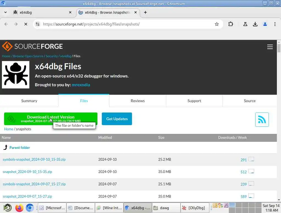Close the Browse /snapshots tab

click(136, 12)
